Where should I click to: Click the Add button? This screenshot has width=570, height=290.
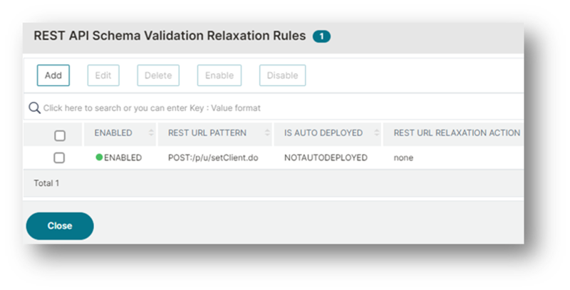tap(53, 76)
